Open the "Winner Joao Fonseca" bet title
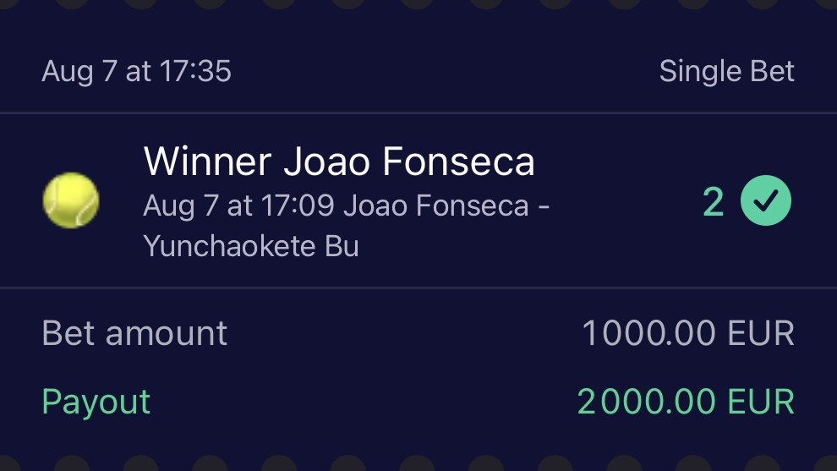 pos(339,162)
